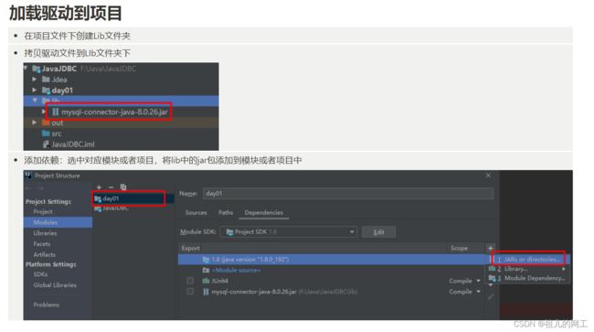Click the Export column header
The height and width of the screenshot is (332, 594).
(x=190, y=248)
